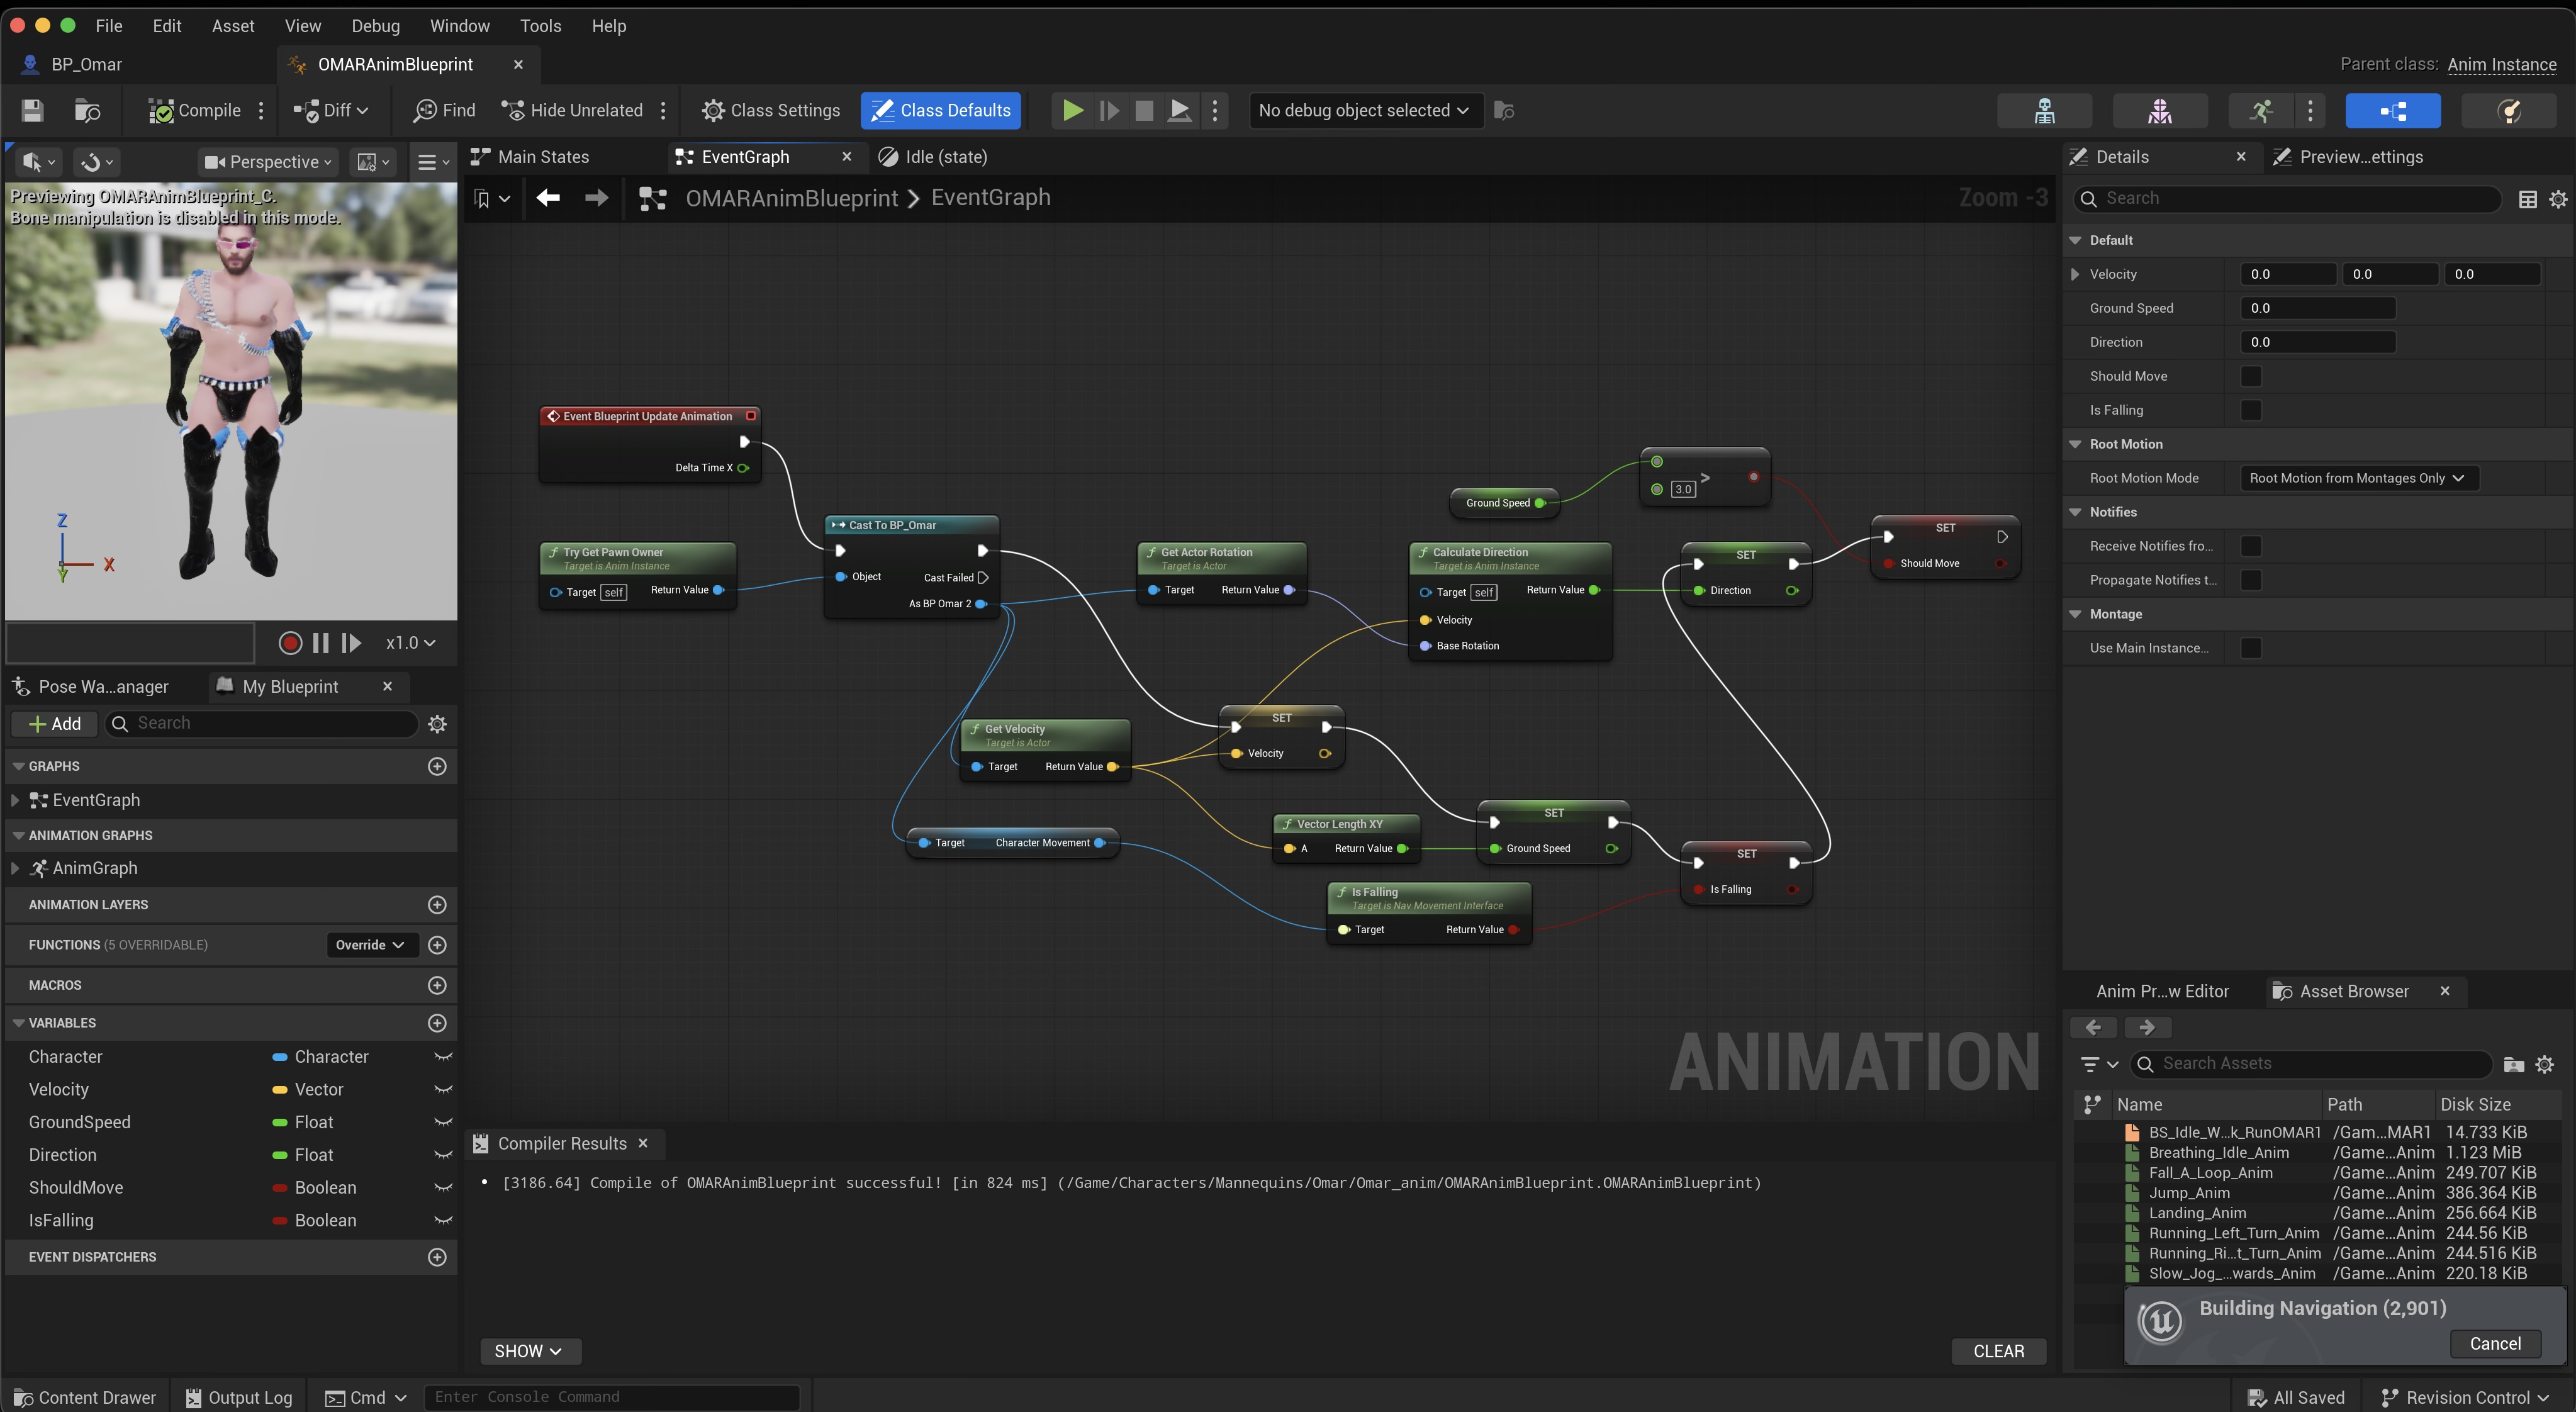The image size is (2576, 1412).
Task: Click the Ground Speed value field
Action: point(2318,308)
